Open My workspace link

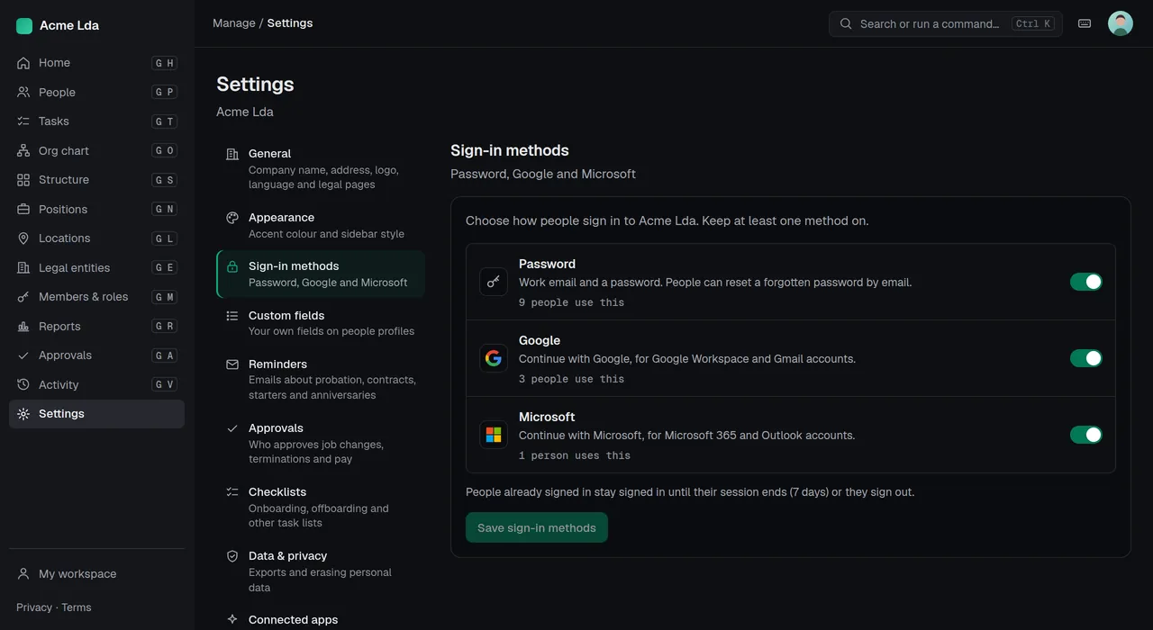click(x=97, y=574)
